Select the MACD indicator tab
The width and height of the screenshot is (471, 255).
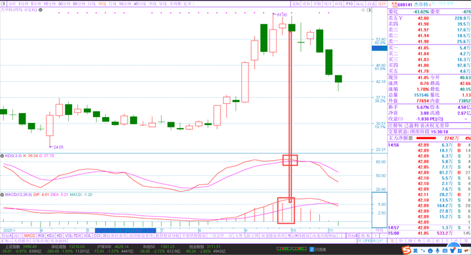(29, 236)
